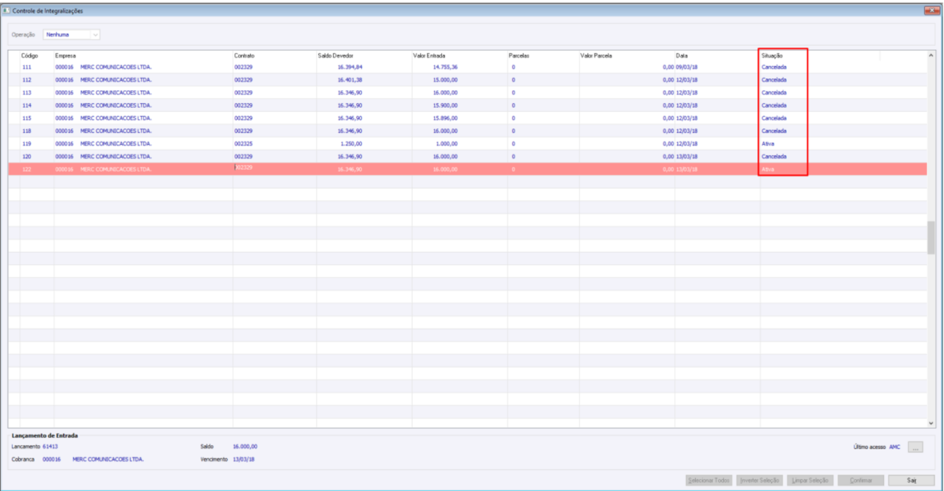Viewport: 944px width, 491px height.
Task: Select the row with Código 118
Action: click(467, 131)
